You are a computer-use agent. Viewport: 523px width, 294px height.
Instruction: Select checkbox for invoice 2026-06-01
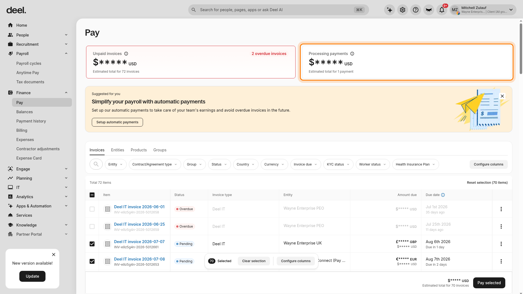tap(92, 209)
